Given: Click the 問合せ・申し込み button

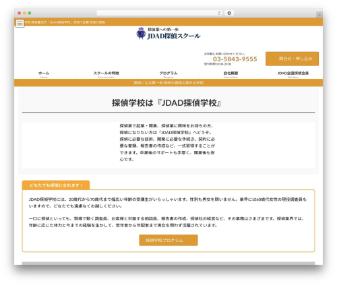Looking at the screenshot, I should click(x=292, y=59).
